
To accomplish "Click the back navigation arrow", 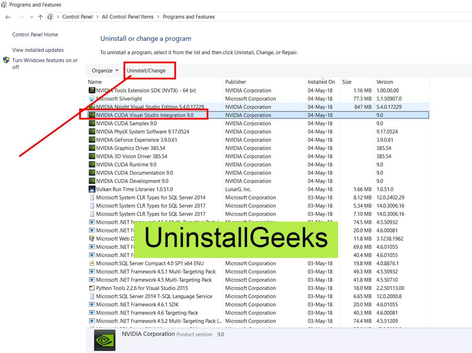I will 8,17.
